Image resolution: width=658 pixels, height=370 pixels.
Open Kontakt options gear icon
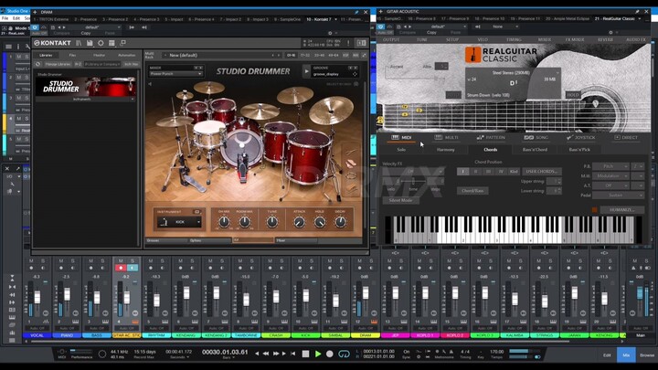101,43
